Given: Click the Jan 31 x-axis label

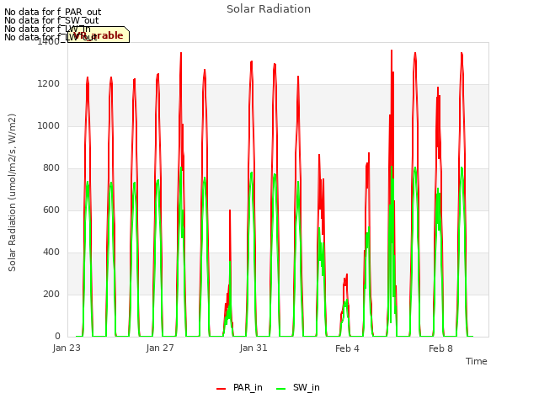Looking at the screenshot, I should point(253,348).
